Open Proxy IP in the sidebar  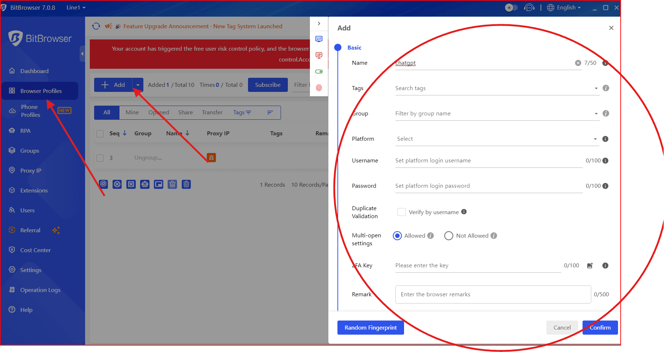31,170
